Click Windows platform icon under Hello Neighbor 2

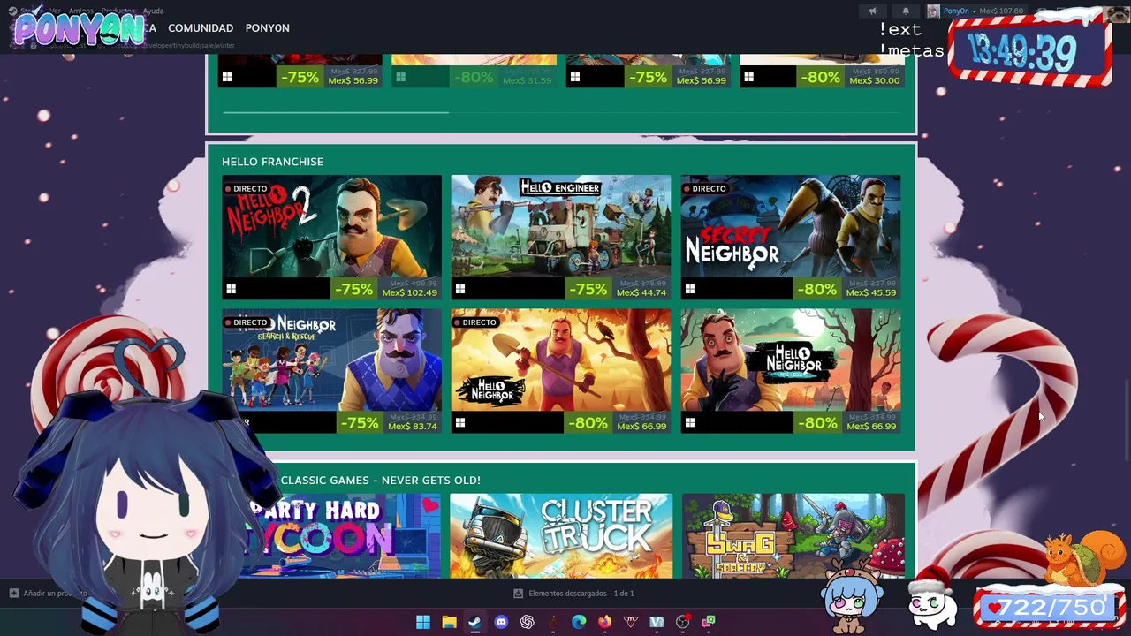click(x=231, y=289)
